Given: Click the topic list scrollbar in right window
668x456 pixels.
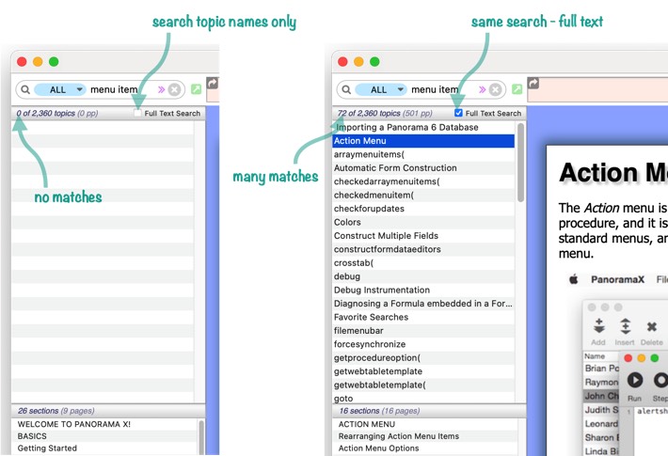Looking at the screenshot, I should 520,163.
